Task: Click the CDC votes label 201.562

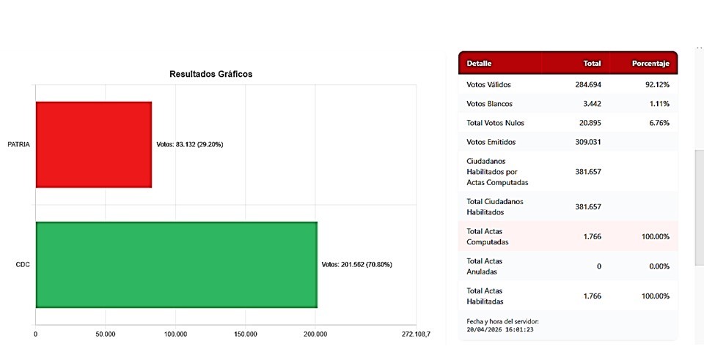Action: [x=356, y=264]
